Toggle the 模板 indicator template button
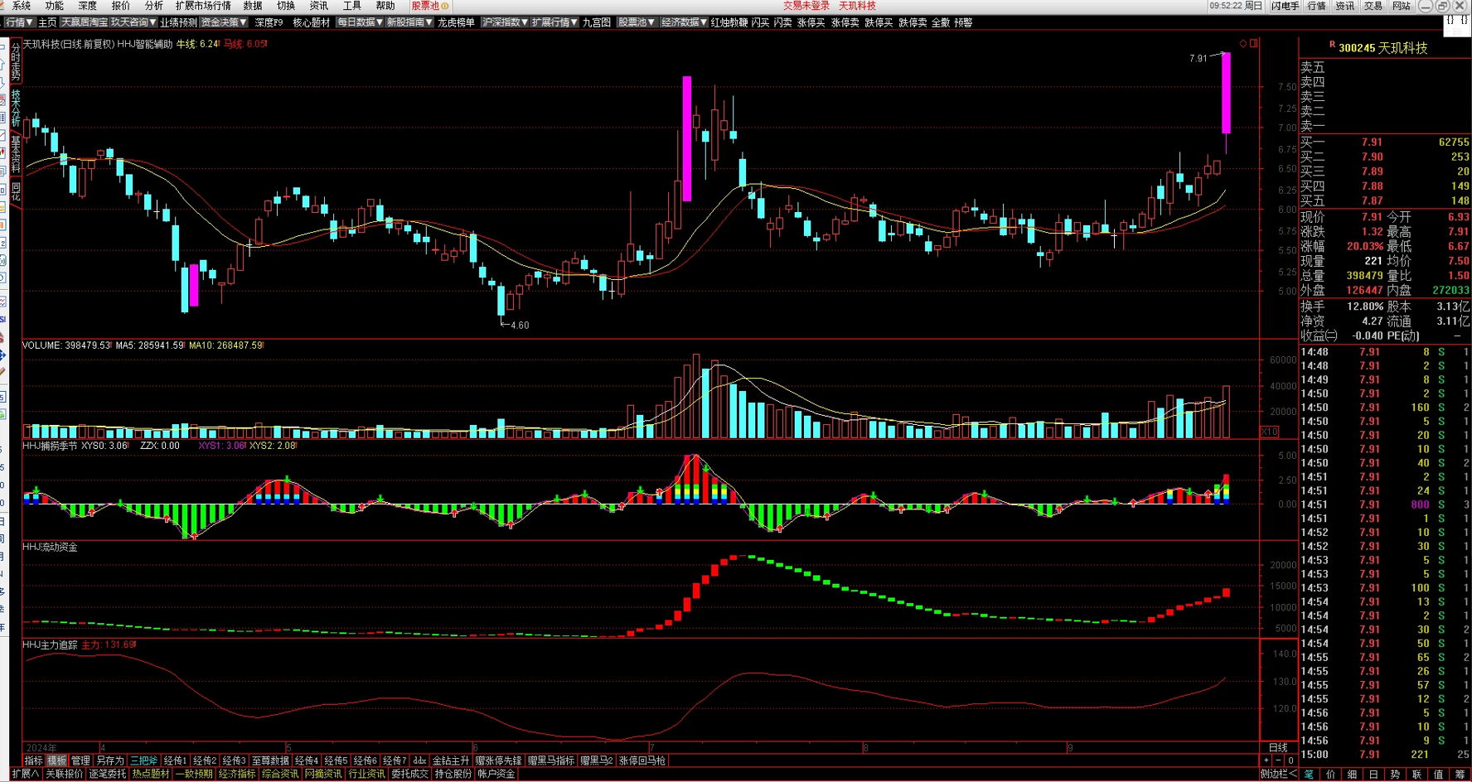1472x782 pixels. pos(56,760)
